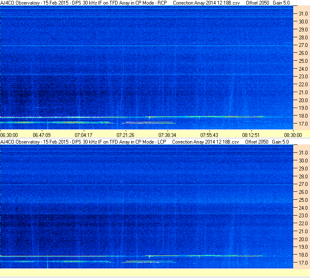Click 'Offset 2050' in the LCP header
This screenshot has height=278, width=310.
[257, 142]
